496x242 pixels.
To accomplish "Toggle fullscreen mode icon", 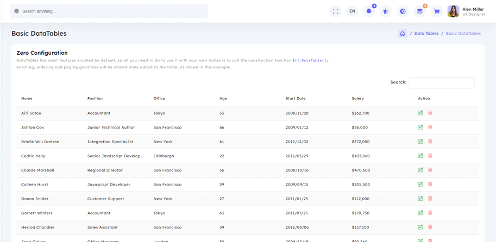I will 335,11.
